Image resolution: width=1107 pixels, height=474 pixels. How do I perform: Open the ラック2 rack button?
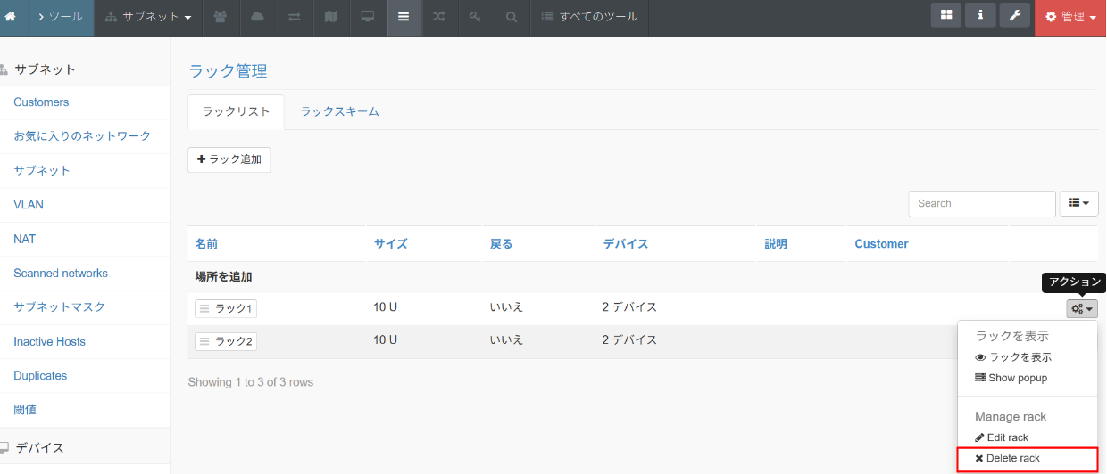(x=226, y=341)
